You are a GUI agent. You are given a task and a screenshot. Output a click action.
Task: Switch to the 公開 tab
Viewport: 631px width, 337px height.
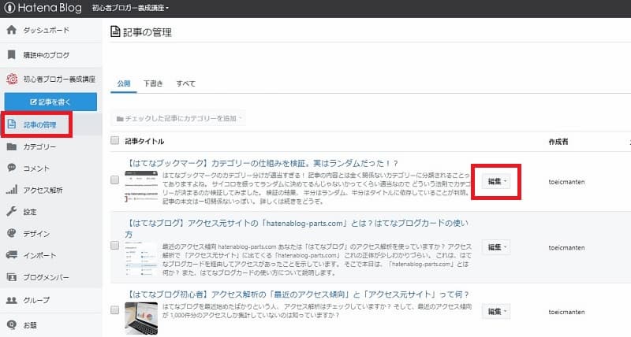click(x=124, y=83)
